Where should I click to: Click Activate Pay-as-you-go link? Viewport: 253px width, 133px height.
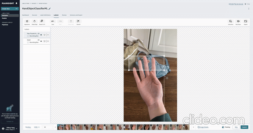pyautogui.click(x=236, y=4)
